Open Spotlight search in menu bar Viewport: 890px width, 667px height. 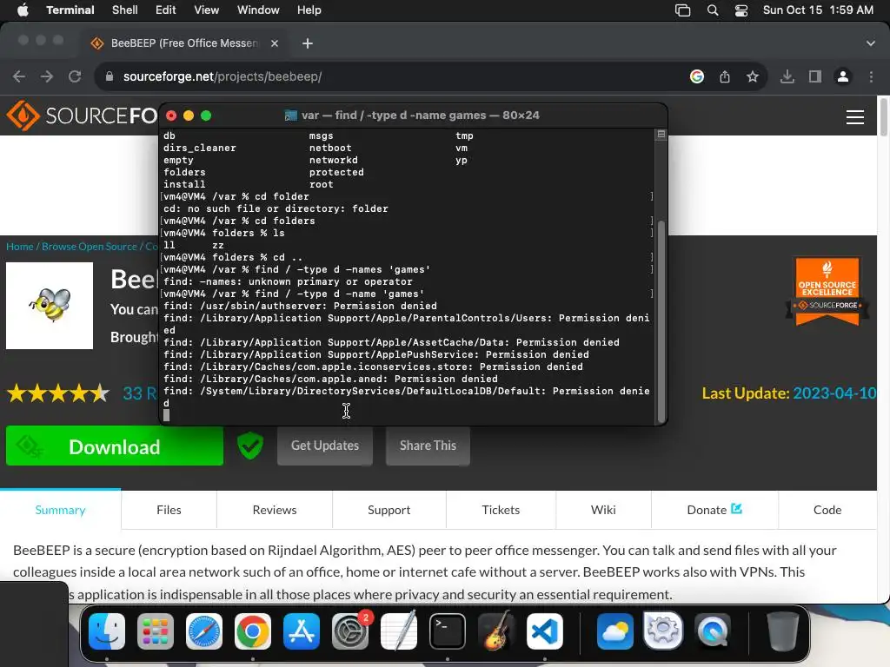pyautogui.click(x=713, y=10)
